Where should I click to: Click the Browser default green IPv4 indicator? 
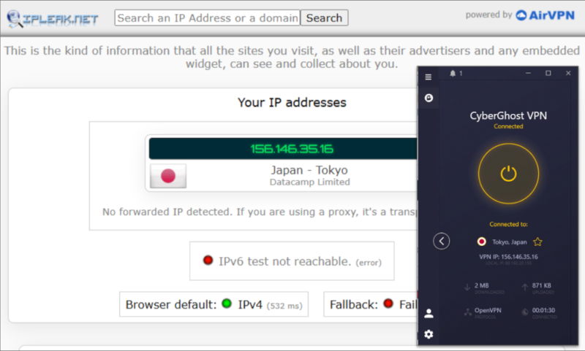(227, 304)
